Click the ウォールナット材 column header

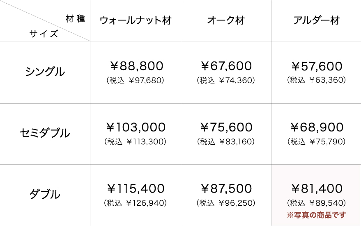click(135, 20)
